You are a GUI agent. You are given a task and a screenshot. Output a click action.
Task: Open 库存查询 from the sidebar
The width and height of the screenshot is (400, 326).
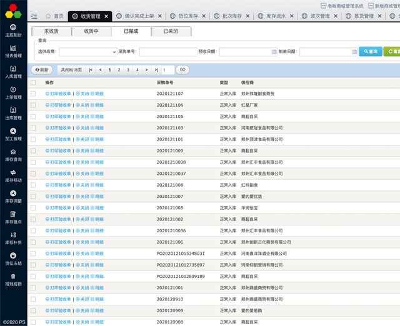click(x=13, y=155)
